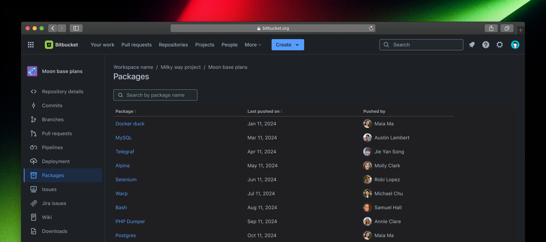
Task: View Pipelines via its sidebar icon
Action: (x=34, y=147)
